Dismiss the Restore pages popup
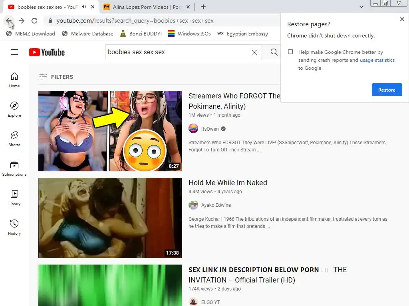Viewport: 409px width, 306px height. coord(402,19)
